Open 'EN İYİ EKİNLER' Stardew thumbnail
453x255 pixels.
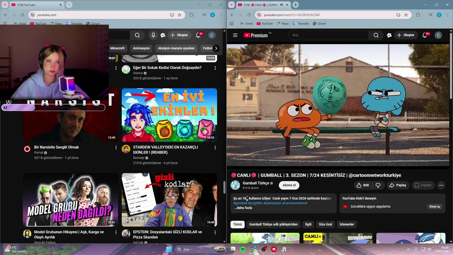point(169,115)
